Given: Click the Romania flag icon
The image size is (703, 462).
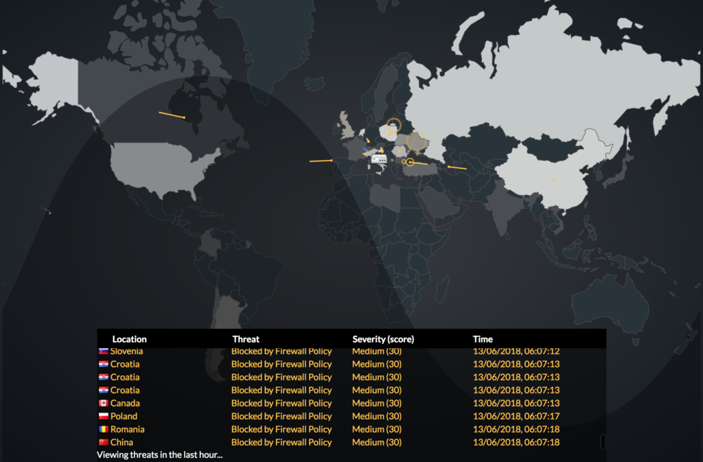Looking at the screenshot, I should click(x=104, y=429).
